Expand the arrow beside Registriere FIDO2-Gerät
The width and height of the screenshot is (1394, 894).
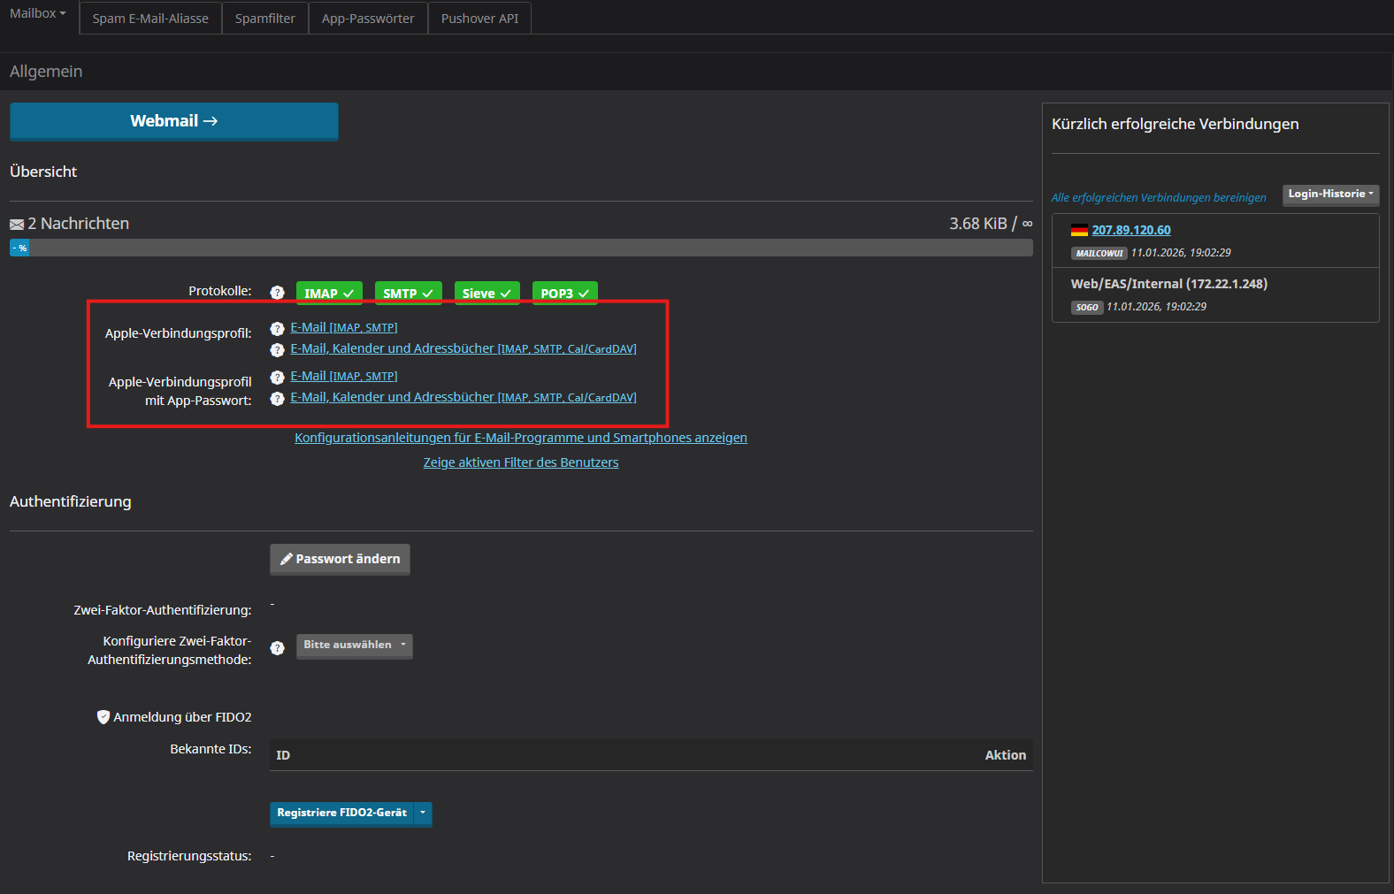point(423,813)
